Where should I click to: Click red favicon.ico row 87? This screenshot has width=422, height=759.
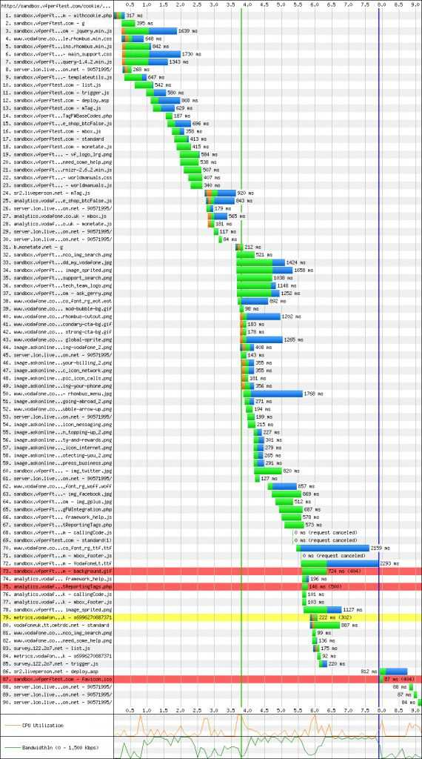click(x=211, y=679)
